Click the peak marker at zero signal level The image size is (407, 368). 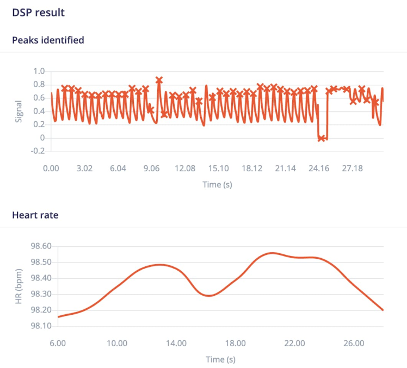pos(322,138)
